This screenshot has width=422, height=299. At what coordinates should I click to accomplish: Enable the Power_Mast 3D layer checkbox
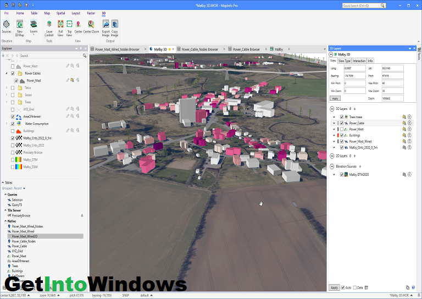(342, 129)
